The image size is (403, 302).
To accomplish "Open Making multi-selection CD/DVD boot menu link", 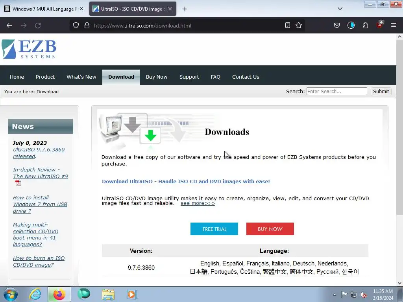I will (35, 234).
